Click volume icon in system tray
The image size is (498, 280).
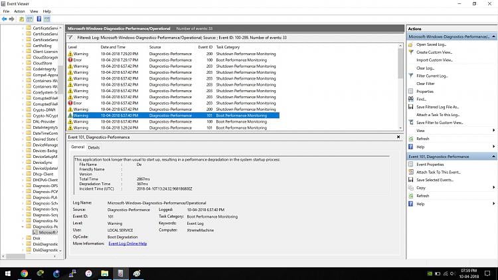coord(453,273)
